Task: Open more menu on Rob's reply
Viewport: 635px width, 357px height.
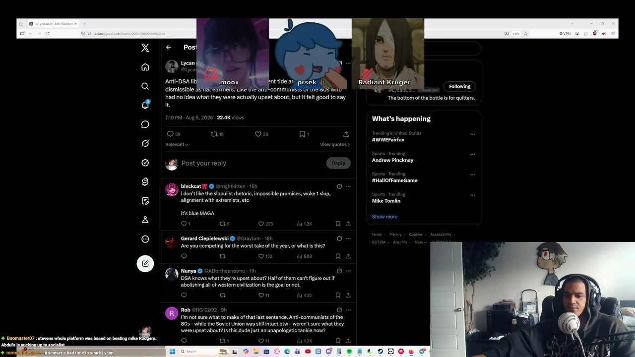Action: (348, 310)
